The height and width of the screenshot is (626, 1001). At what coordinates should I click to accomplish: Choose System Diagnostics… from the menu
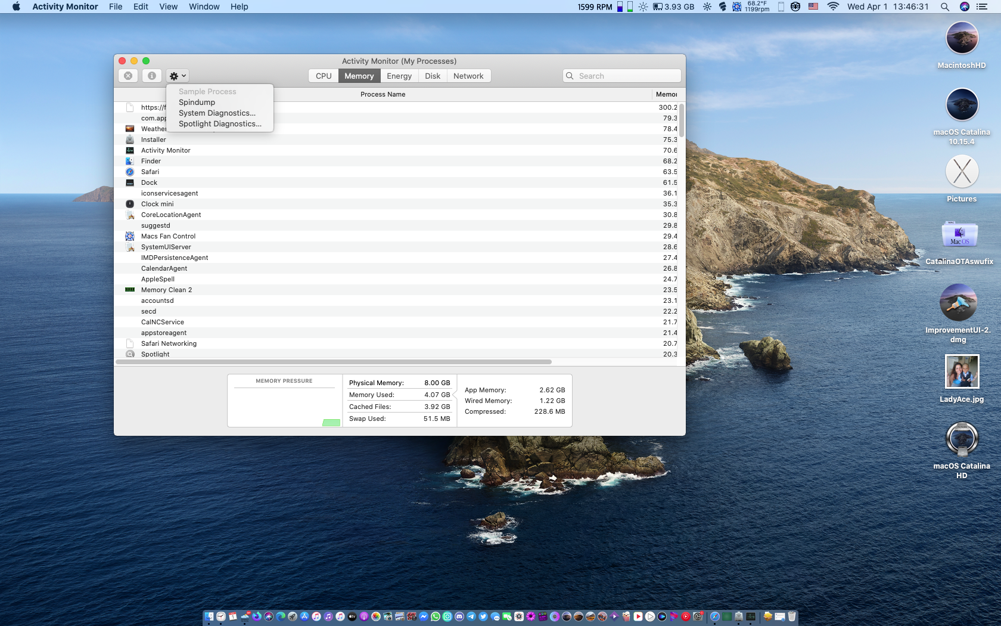click(x=217, y=113)
